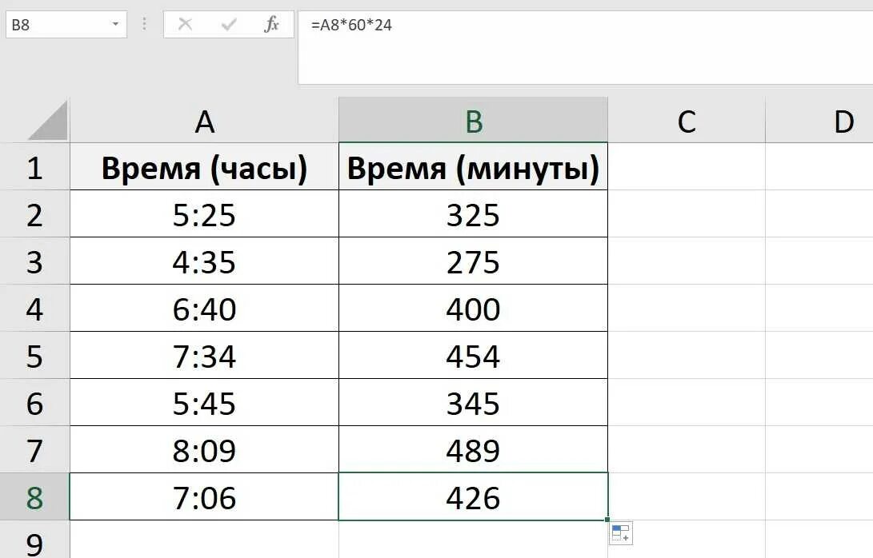
Task: Select column B header
Action: click(x=473, y=122)
